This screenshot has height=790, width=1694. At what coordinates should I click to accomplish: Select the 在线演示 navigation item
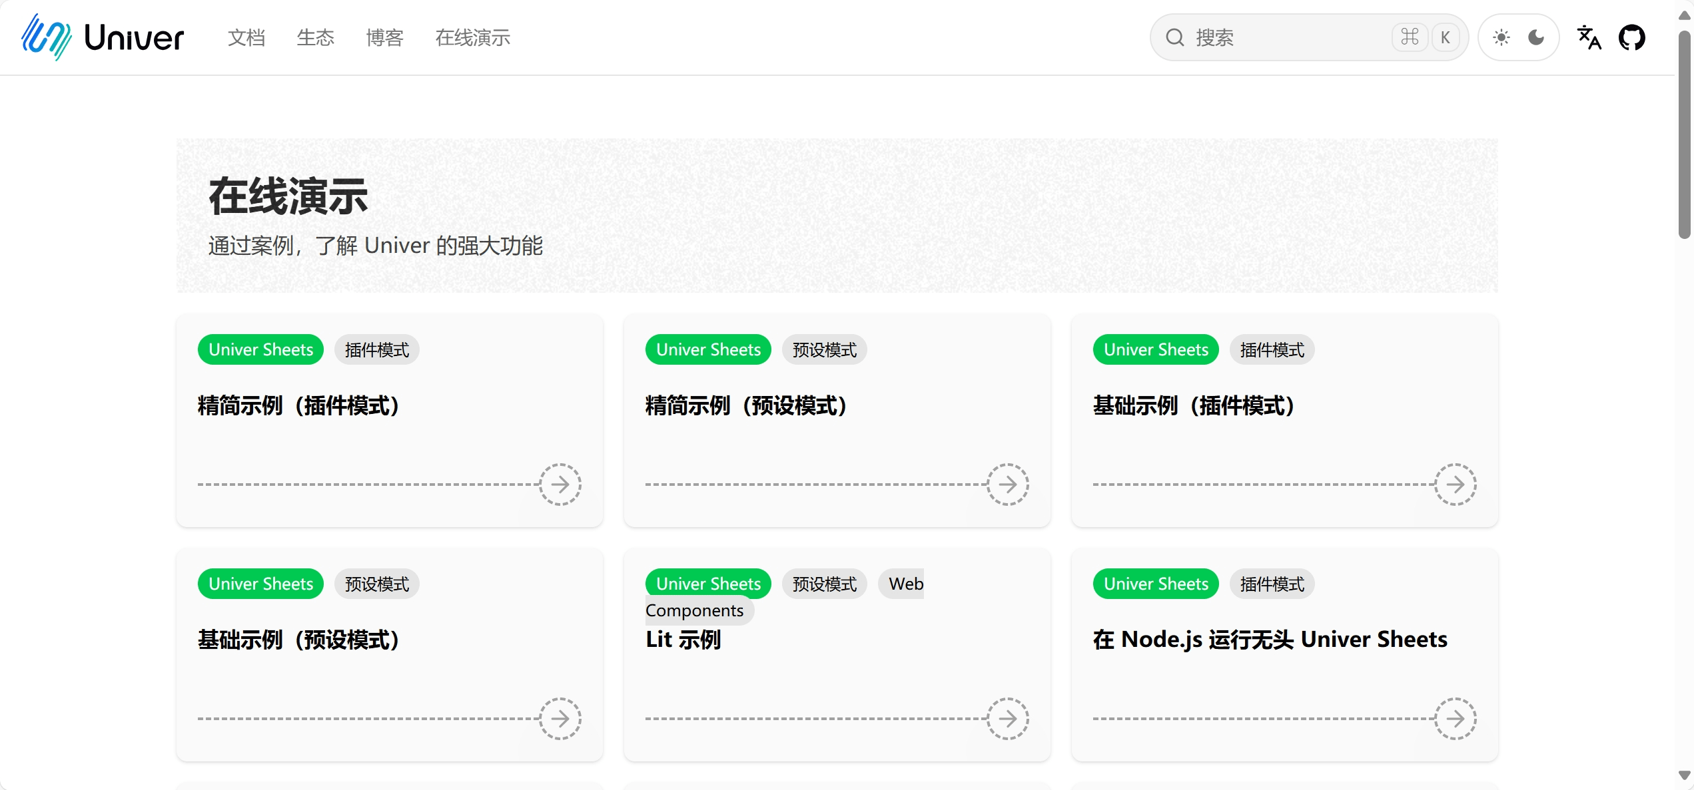(473, 38)
